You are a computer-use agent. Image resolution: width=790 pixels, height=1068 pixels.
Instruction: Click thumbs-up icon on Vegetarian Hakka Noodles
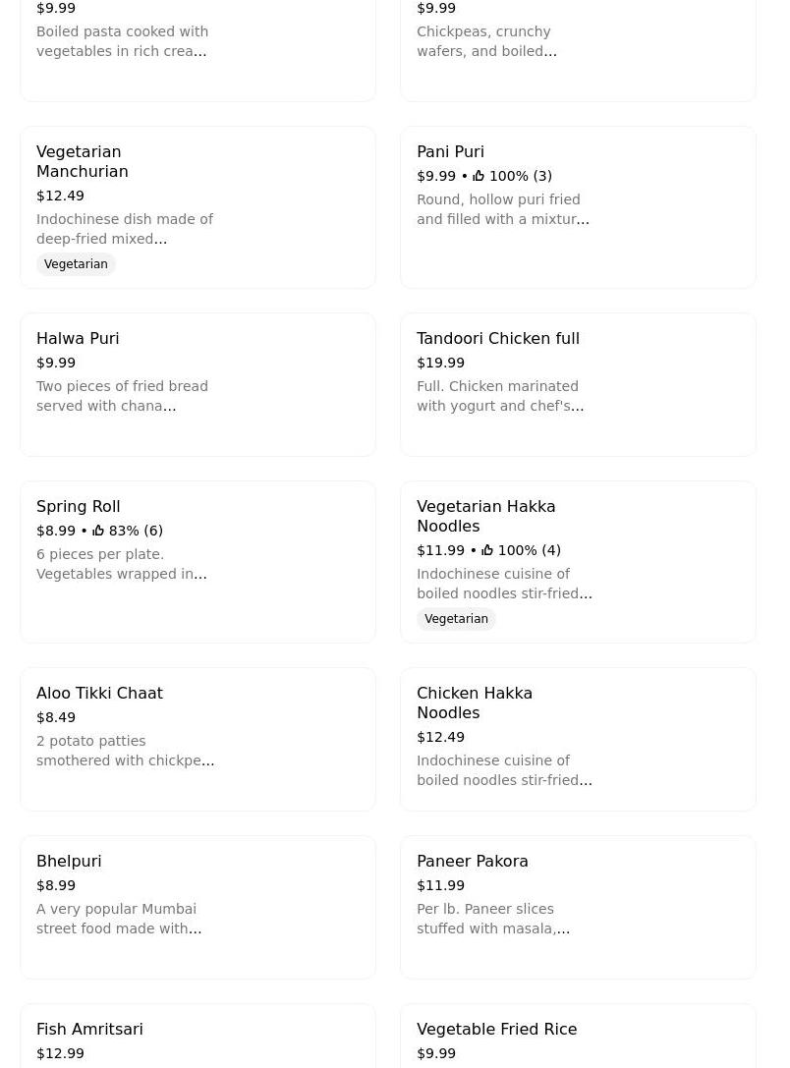(x=487, y=550)
